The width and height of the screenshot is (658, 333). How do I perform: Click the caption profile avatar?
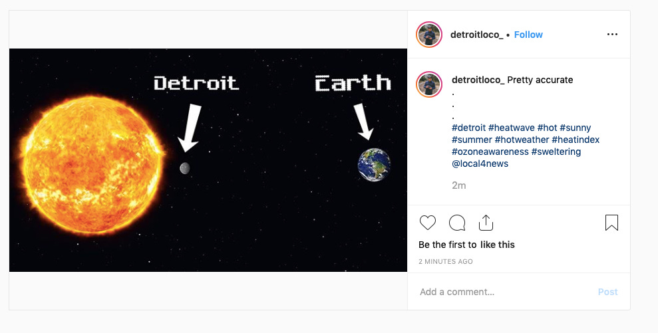[x=429, y=85]
